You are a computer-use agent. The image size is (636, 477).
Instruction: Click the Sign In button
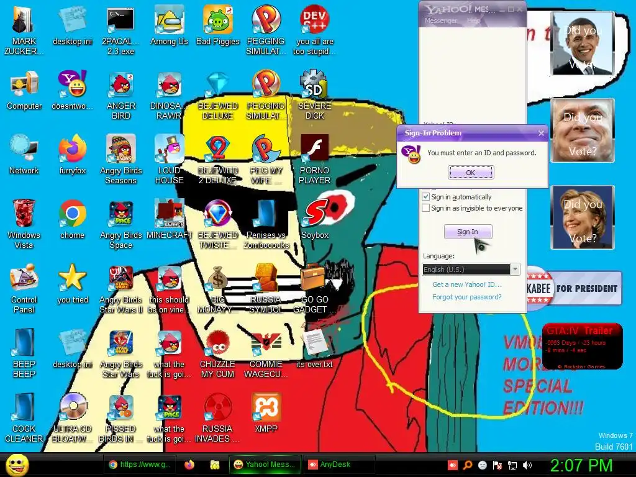(x=468, y=232)
